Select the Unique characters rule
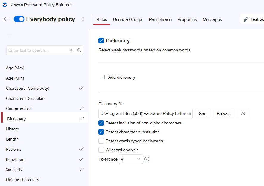This screenshot has width=264, height=186. (45, 180)
